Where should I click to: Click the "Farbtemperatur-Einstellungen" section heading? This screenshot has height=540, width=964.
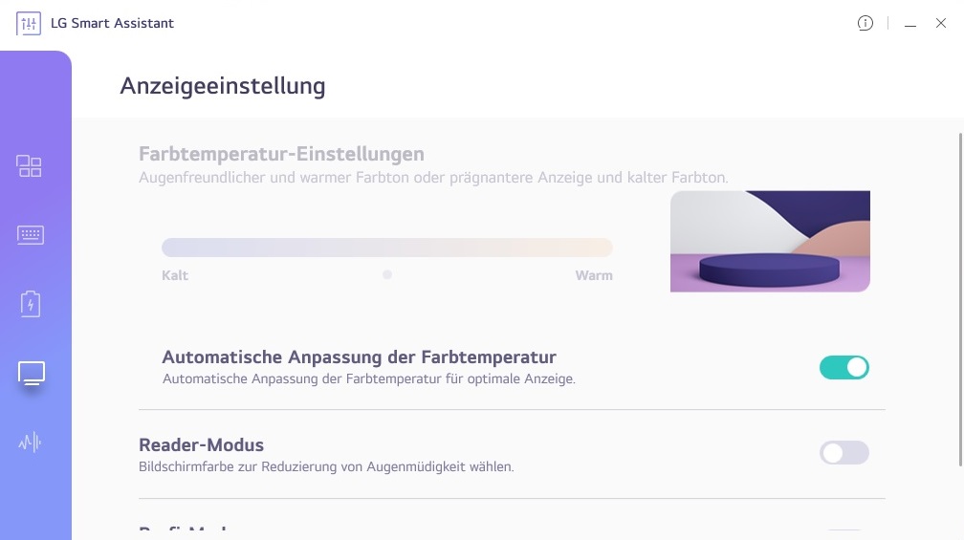[x=281, y=154]
